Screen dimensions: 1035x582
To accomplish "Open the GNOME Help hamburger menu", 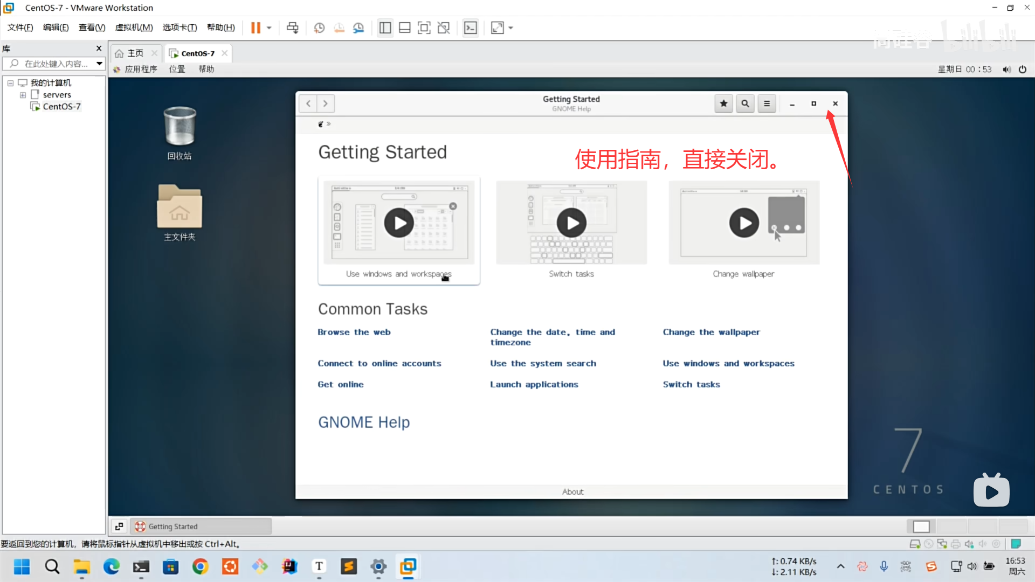I will tap(767, 103).
